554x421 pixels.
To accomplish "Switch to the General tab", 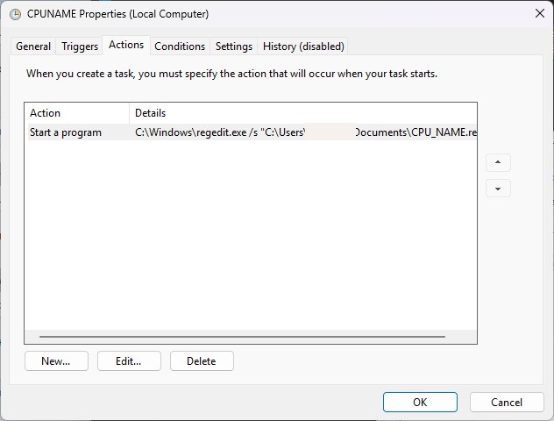I will [x=33, y=46].
